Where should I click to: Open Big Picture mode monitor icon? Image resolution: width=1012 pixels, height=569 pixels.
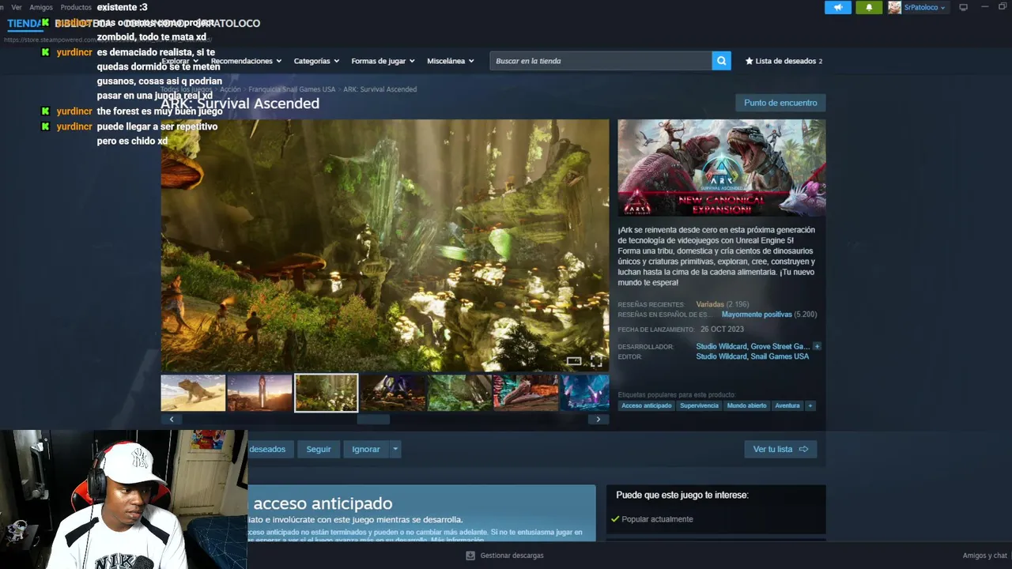(963, 7)
